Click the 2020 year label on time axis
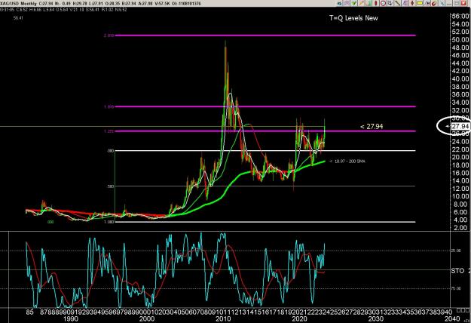The image size is (471, 323). coord(299,318)
